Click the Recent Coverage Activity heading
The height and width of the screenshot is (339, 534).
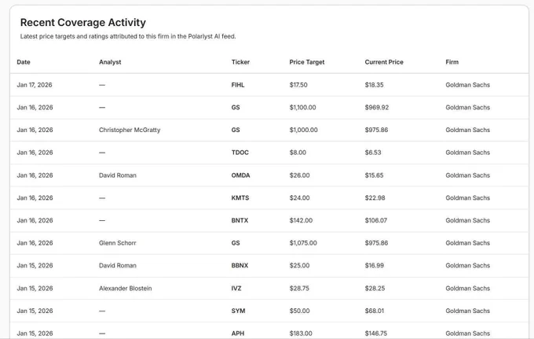(83, 23)
